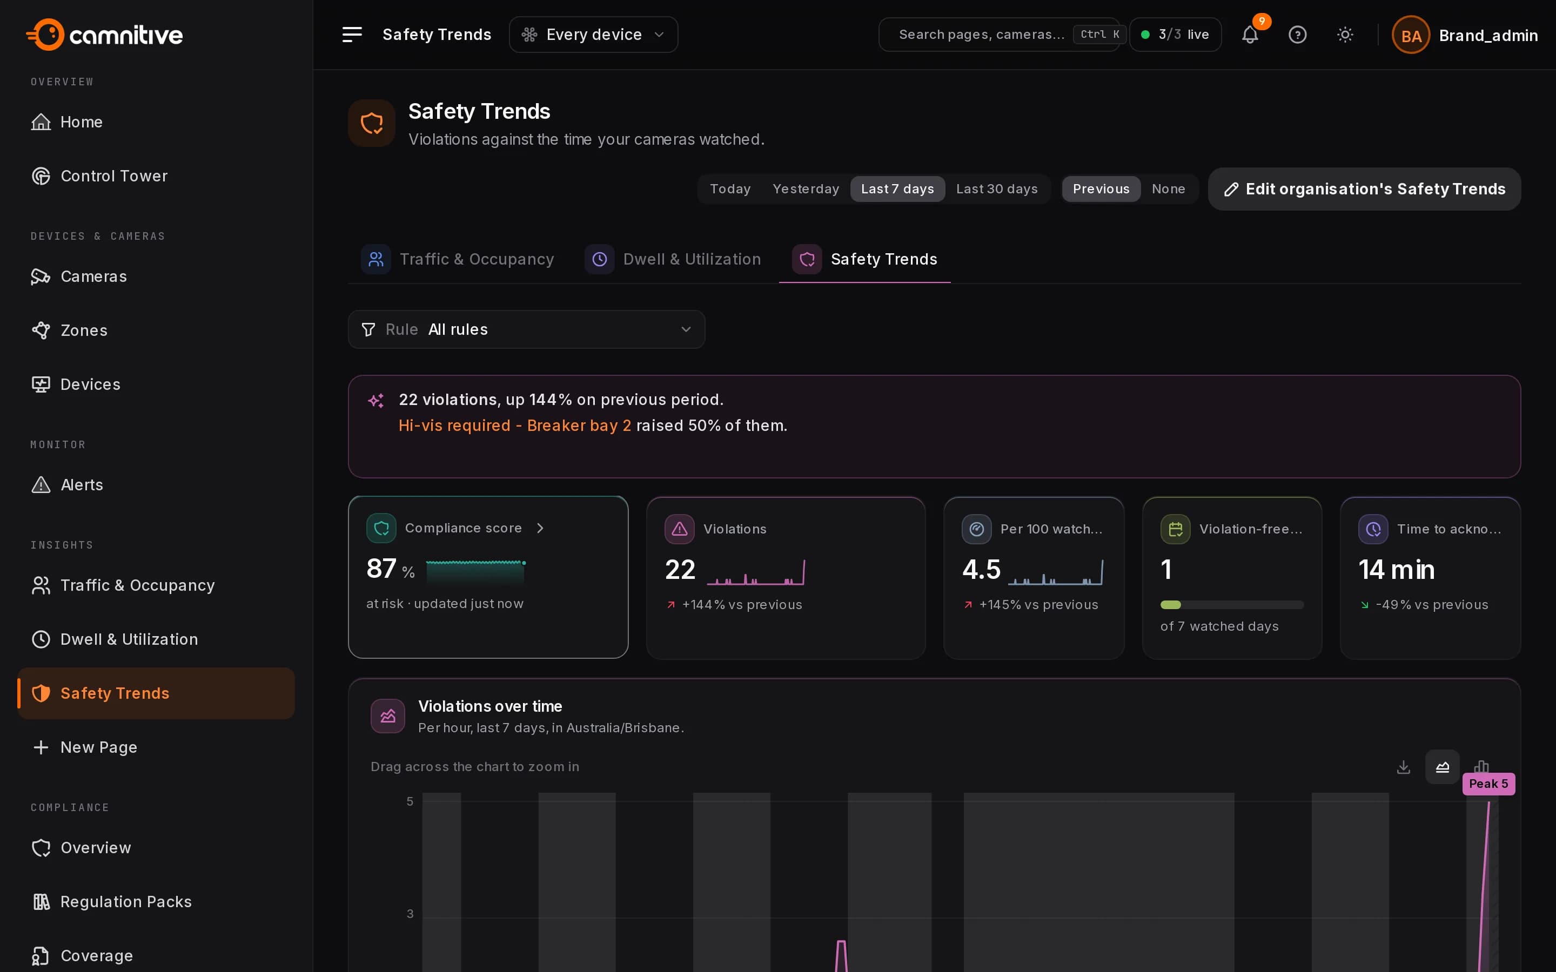
Task: Open the Brand_admin user menu
Action: tap(1465, 35)
